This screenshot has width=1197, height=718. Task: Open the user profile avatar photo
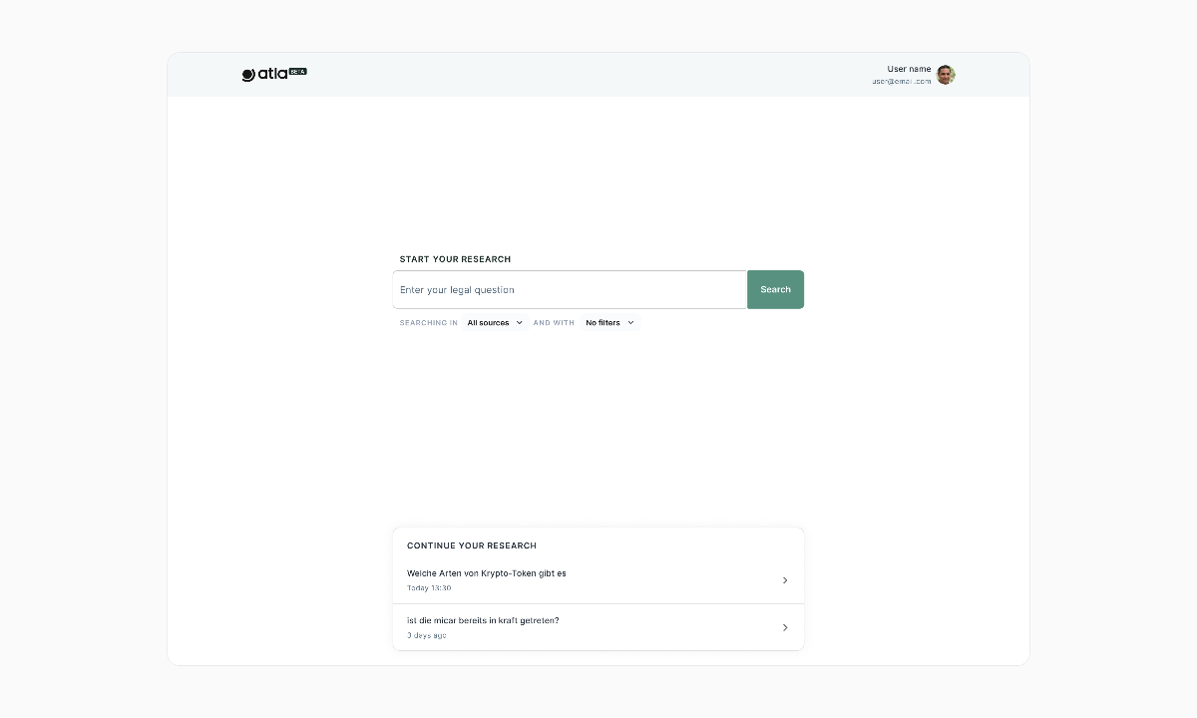tap(946, 75)
